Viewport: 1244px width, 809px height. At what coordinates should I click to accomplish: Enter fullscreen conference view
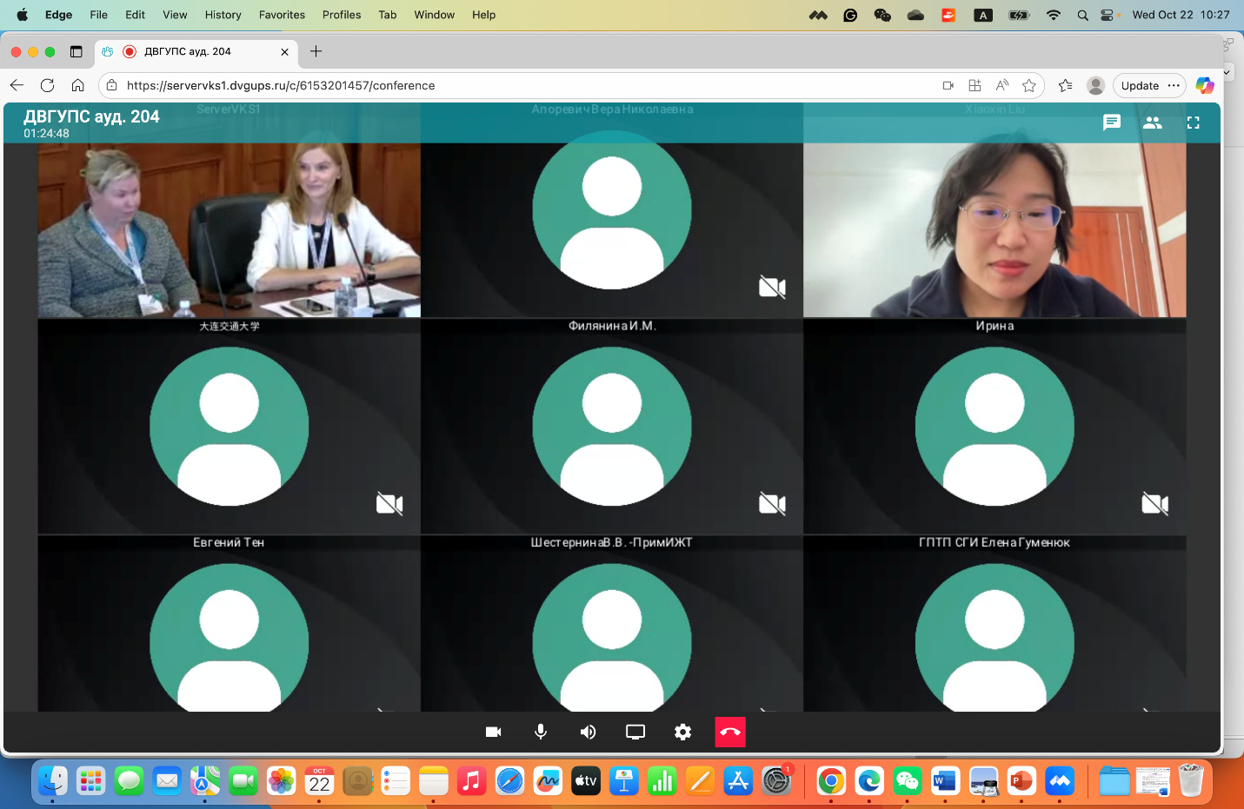1193,123
